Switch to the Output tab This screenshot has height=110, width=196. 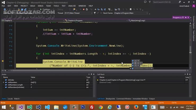pyautogui.click(x=152, y=99)
